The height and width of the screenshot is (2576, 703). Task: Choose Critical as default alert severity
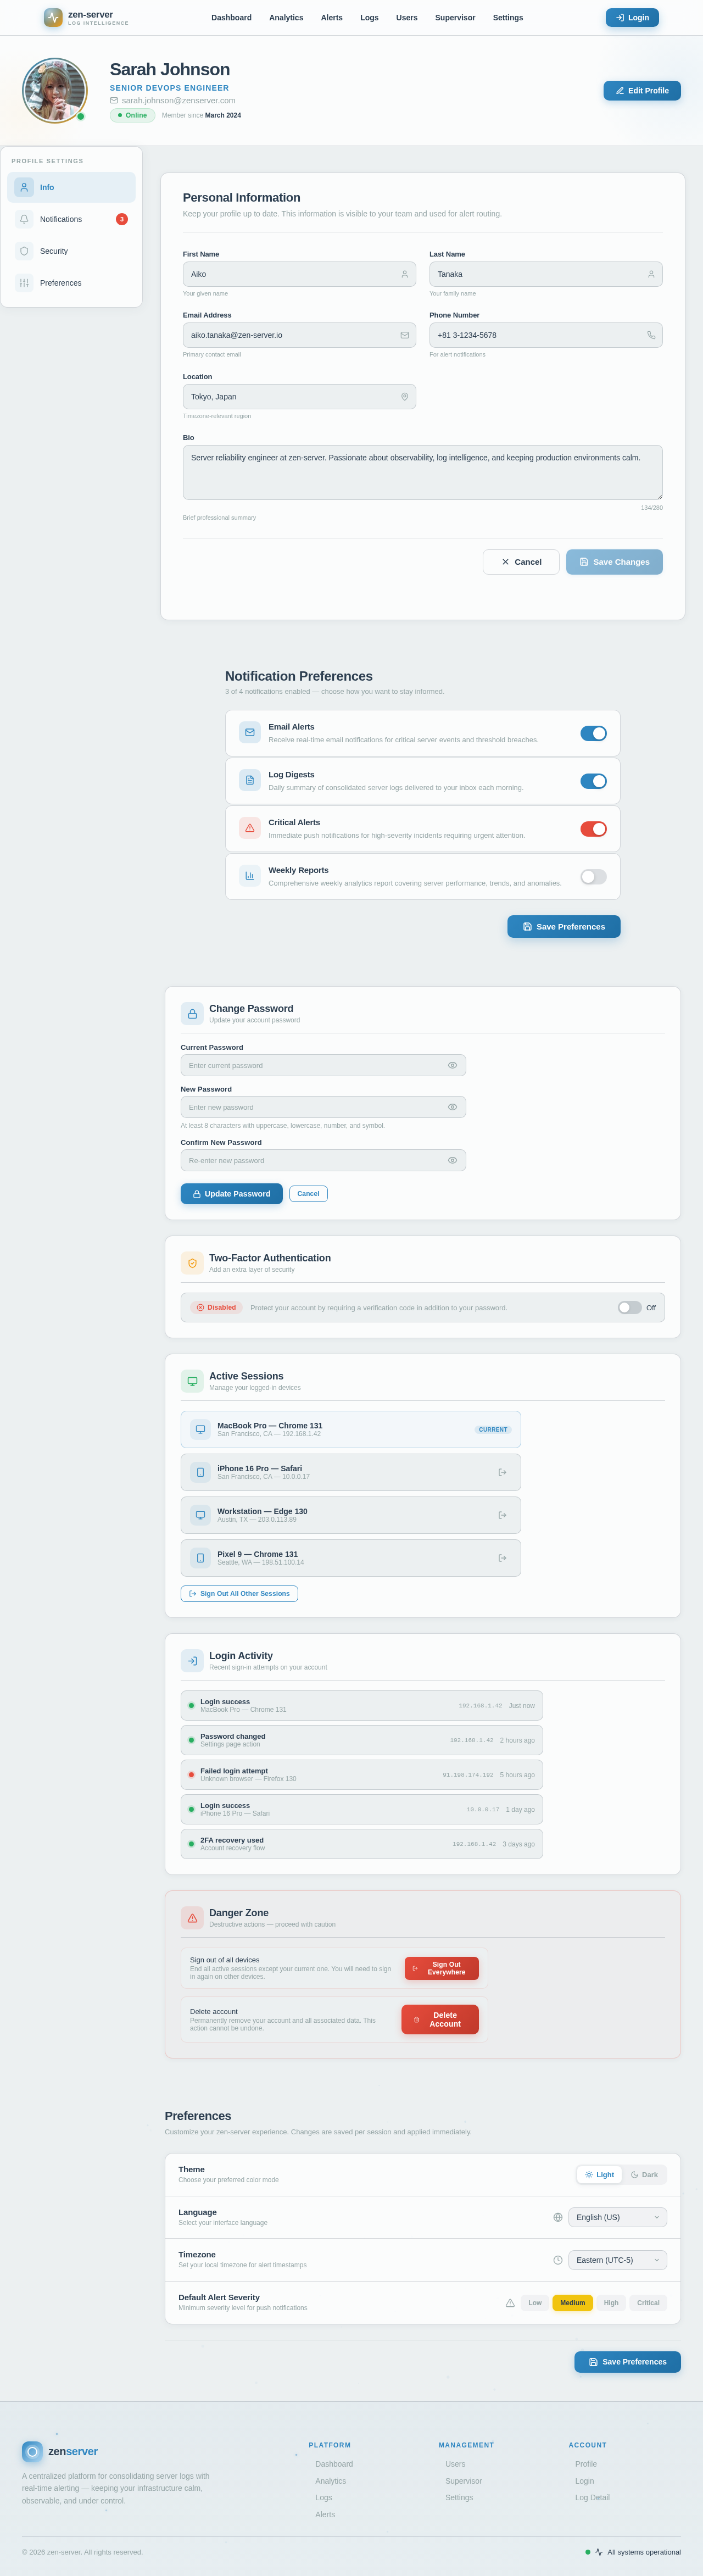[648, 2303]
